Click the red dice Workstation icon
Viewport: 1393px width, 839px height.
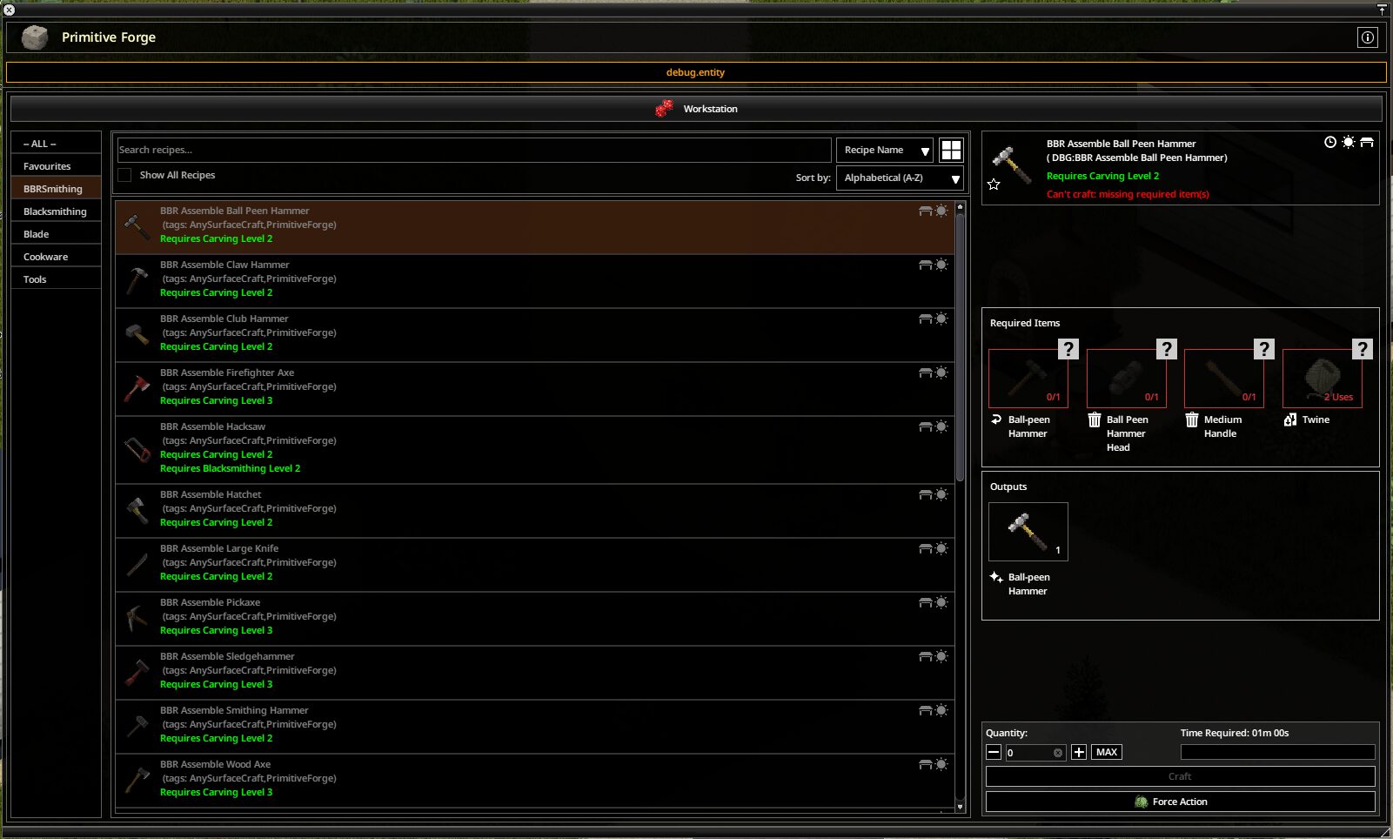pyautogui.click(x=664, y=109)
